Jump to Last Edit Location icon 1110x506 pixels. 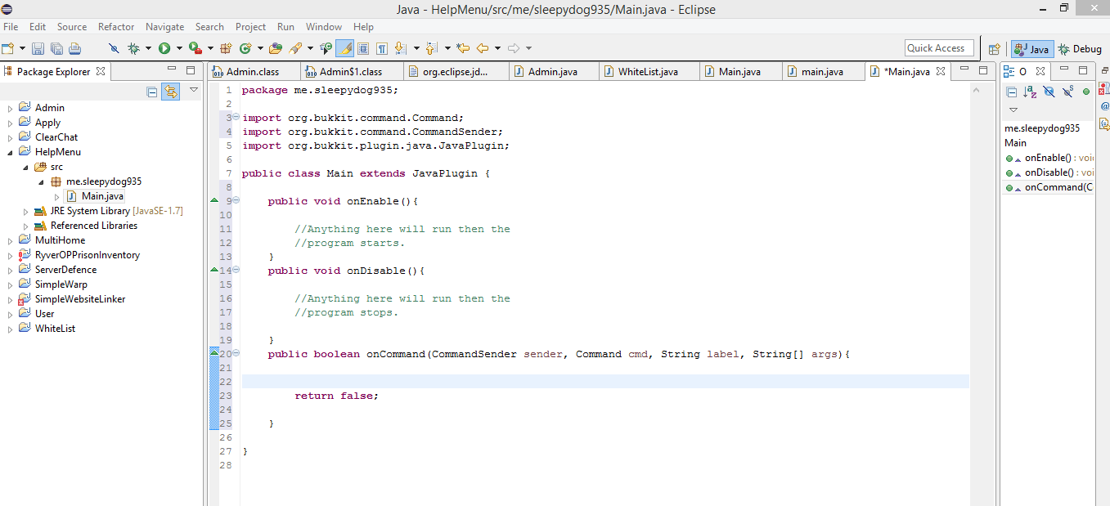click(462, 48)
